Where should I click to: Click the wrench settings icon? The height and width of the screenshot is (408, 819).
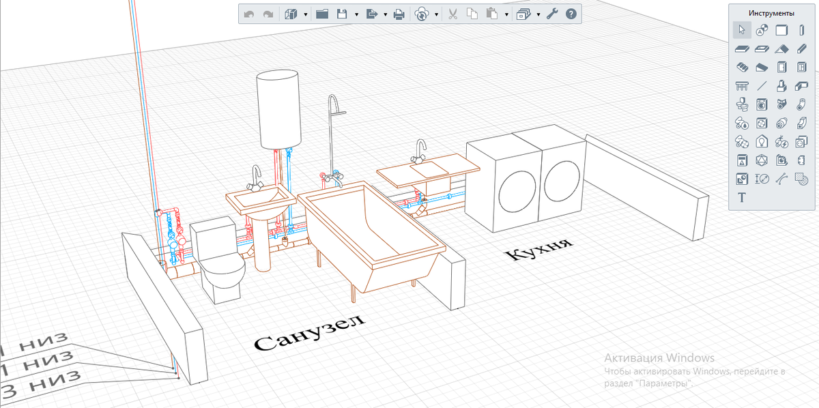(x=552, y=14)
